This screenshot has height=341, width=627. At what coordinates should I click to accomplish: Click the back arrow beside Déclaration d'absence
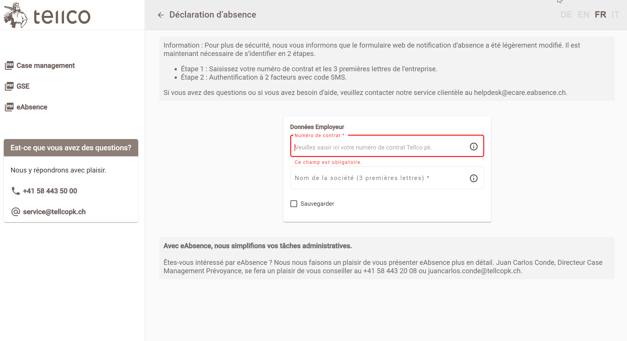tap(161, 15)
